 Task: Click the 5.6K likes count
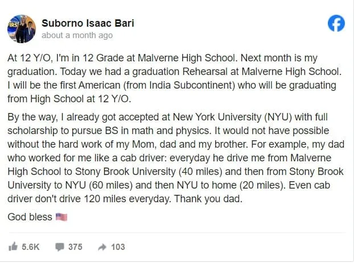click(30, 247)
